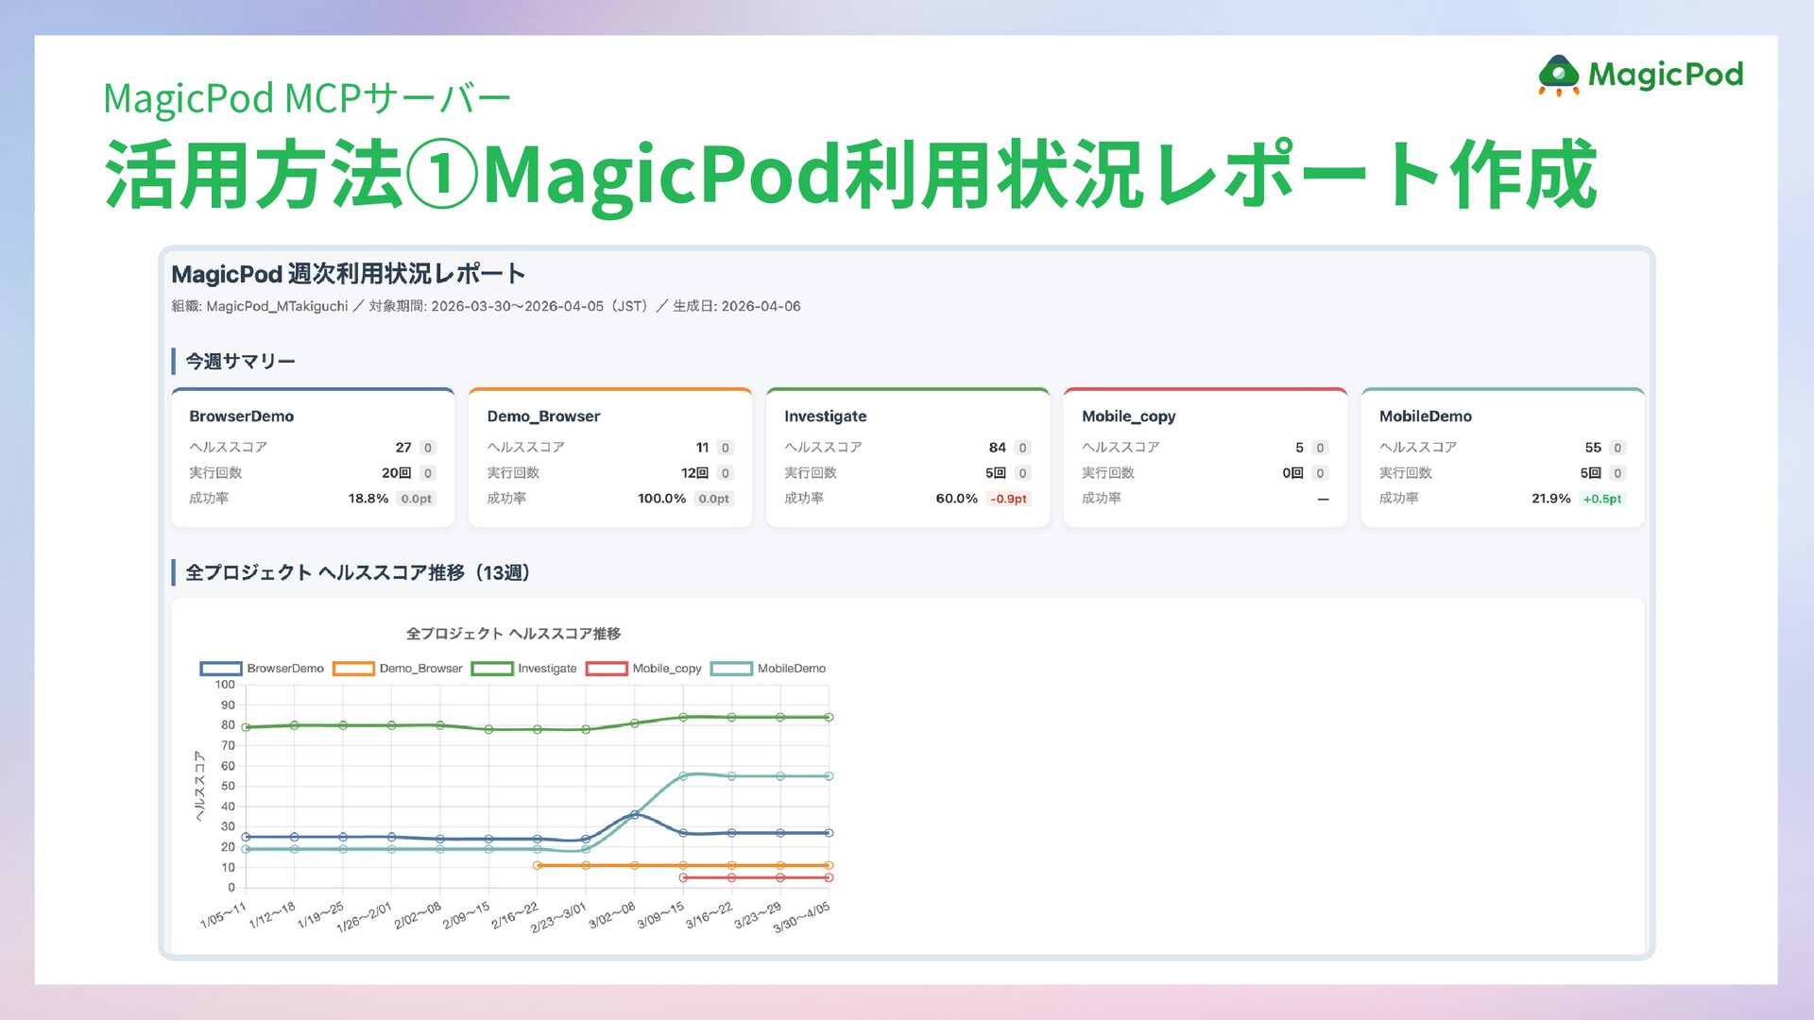Select the Investigate project card title
Viewport: 1814px width, 1020px height.
click(825, 416)
